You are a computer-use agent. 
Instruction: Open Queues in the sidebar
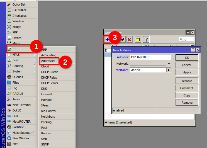pos(18,77)
